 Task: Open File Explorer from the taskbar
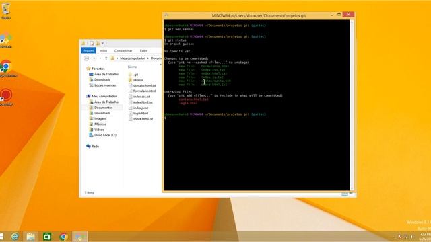pos(30,236)
